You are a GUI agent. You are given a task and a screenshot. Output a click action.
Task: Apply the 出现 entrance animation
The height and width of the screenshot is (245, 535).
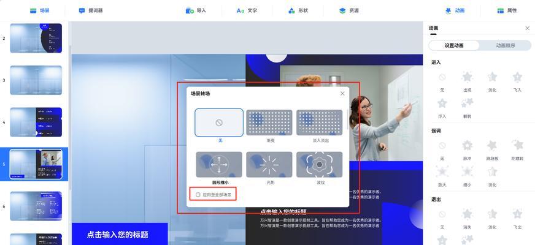click(x=467, y=82)
